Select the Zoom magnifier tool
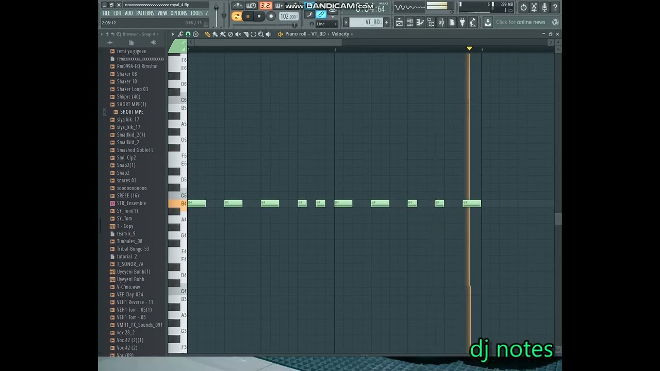This screenshot has width=660, height=371. 261,34
